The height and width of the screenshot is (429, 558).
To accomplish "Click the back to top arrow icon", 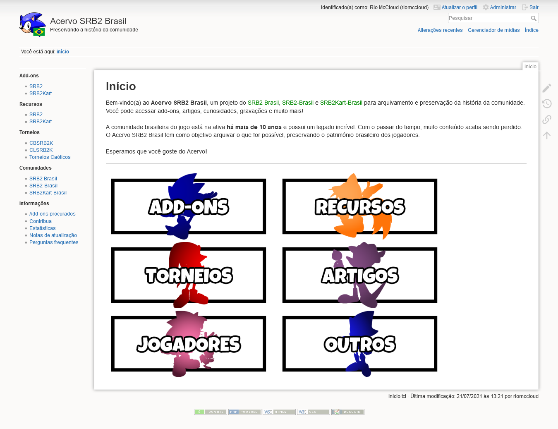I will pyautogui.click(x=547, y=135).
